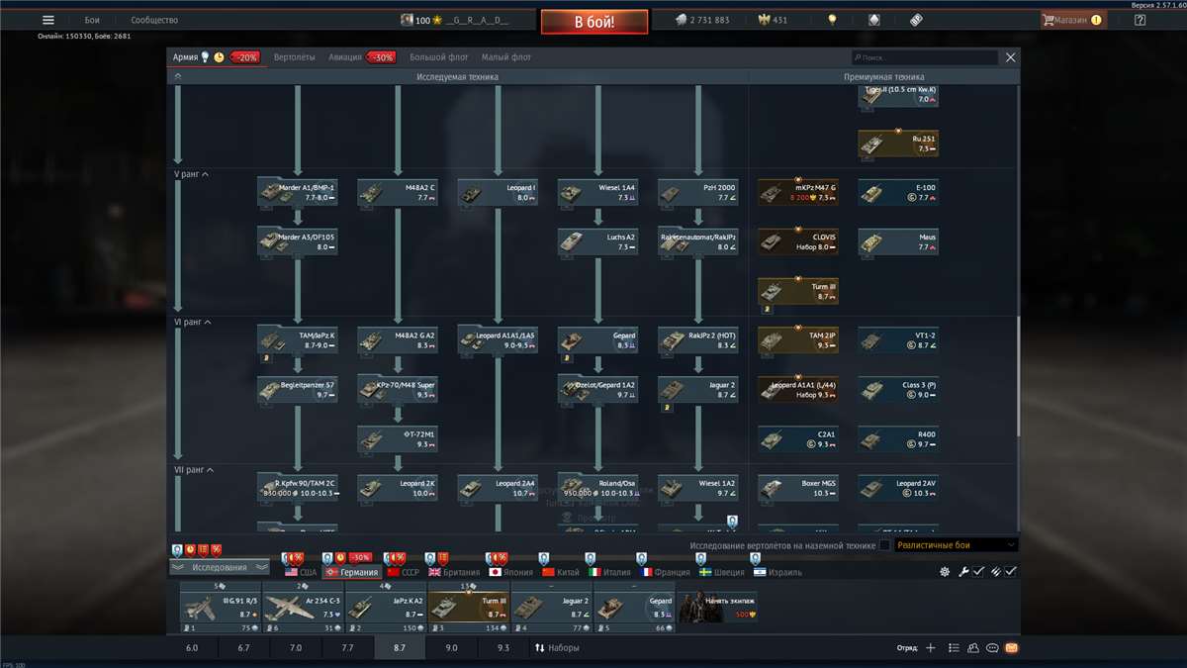Select the Швеция country tab
The height and width of the screenshot is (668, 1187).
coord(722,572)
